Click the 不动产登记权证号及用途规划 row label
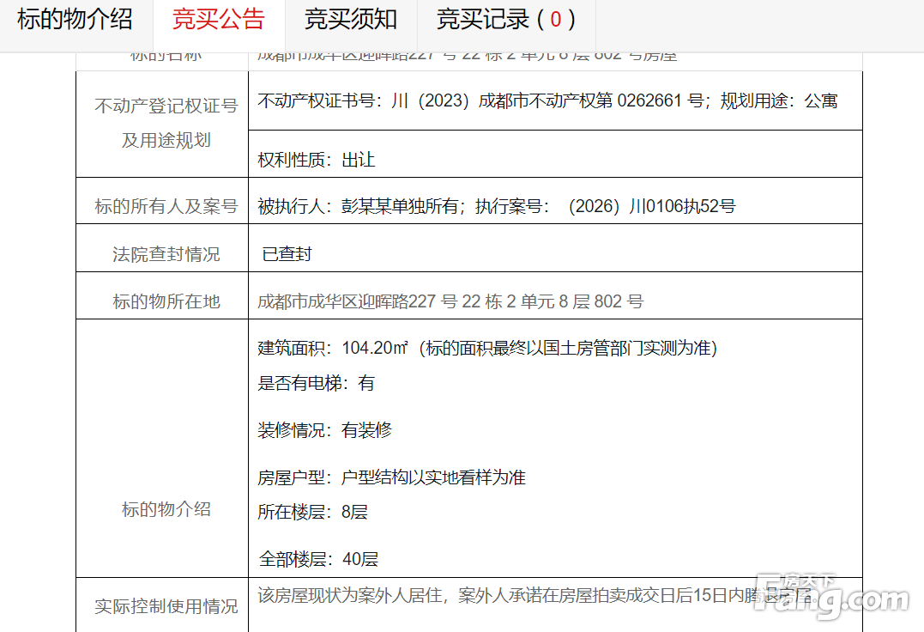This screenshot has width=924, height=632. pyautogui.click(x=166, y=123)
